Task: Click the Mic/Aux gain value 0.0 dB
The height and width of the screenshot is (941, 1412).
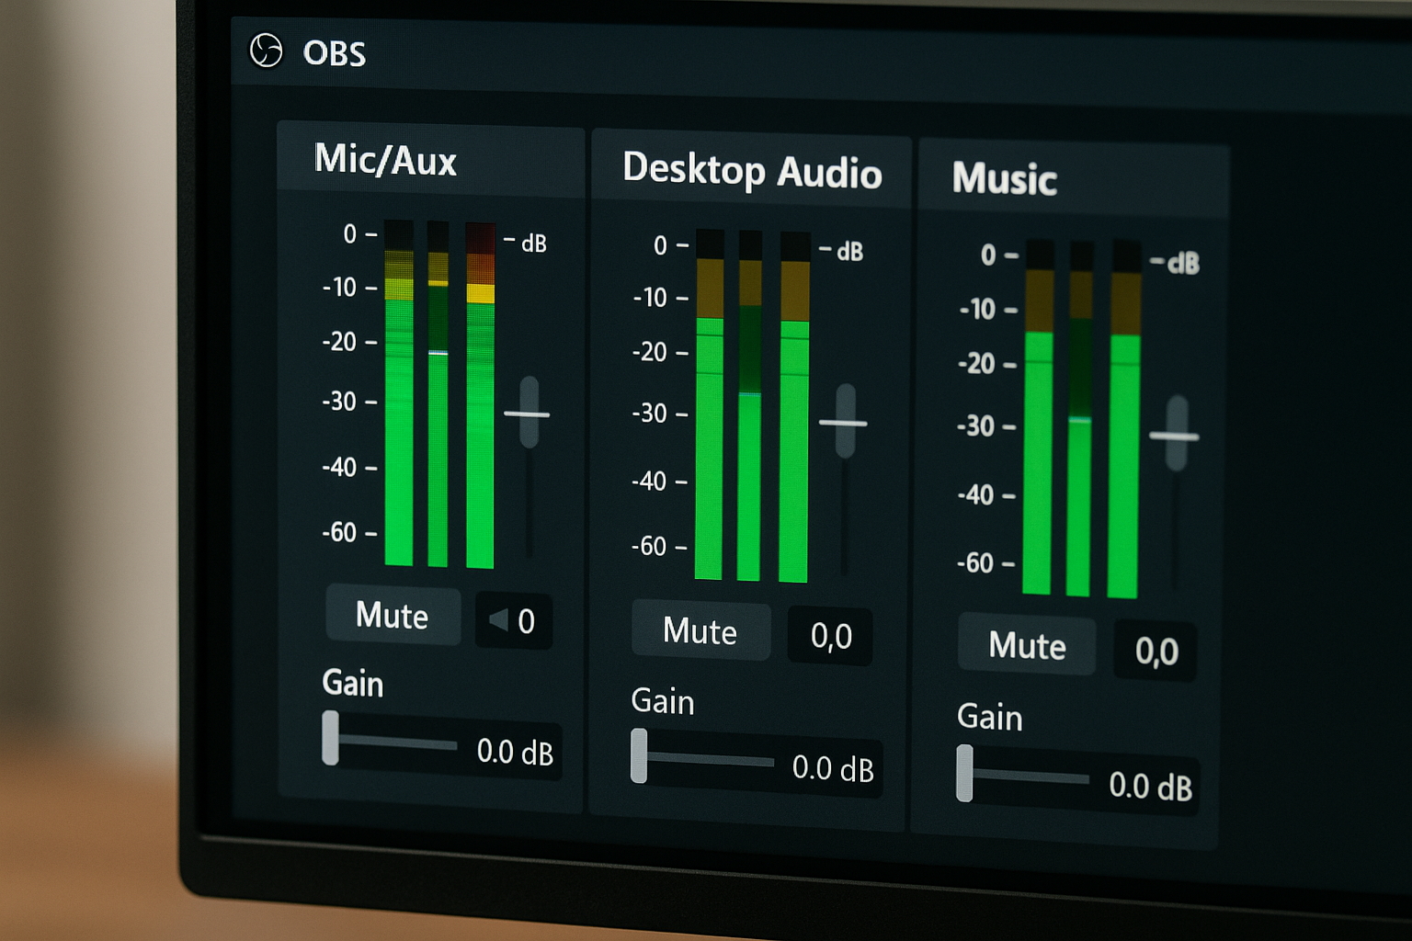Action: [515, 752]
